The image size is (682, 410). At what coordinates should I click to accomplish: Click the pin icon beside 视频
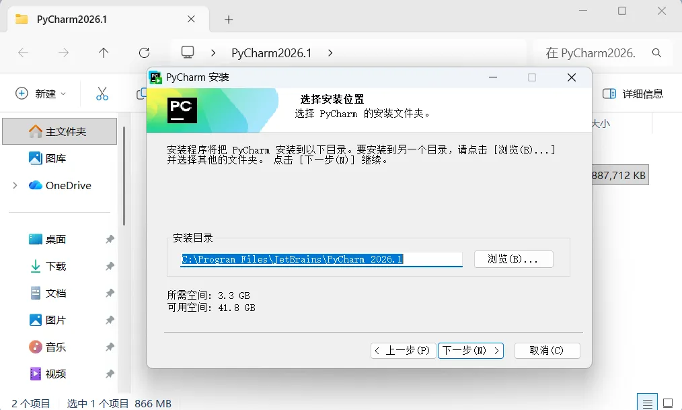(x=110, y=374)
